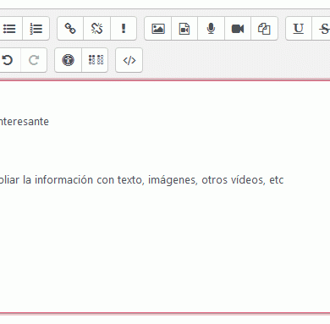
Task: Open the insert link tool
Action: click(x=70, y=29)
